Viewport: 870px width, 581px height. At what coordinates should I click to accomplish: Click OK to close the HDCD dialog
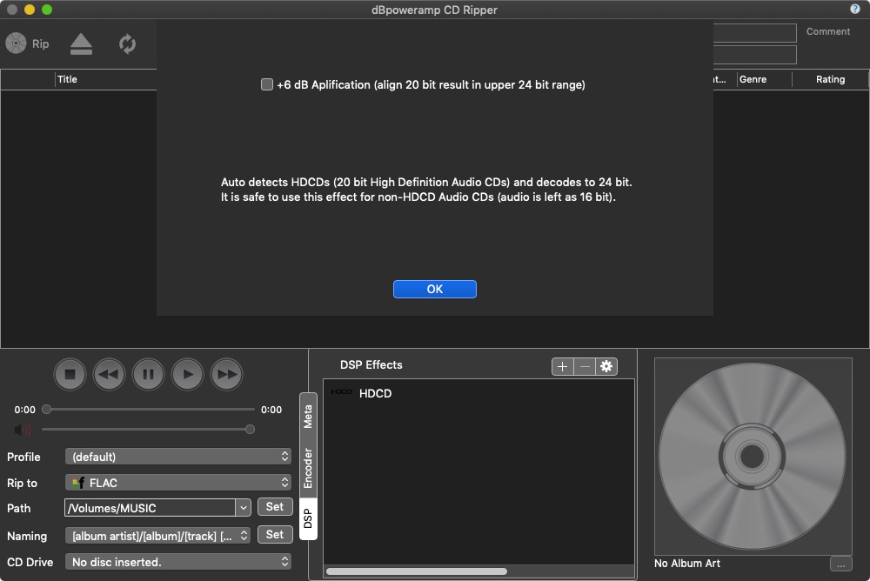click(x=434, y=290)
